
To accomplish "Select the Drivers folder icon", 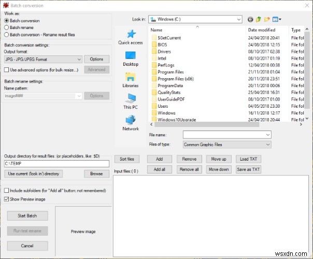I will (x=154, y=51).
